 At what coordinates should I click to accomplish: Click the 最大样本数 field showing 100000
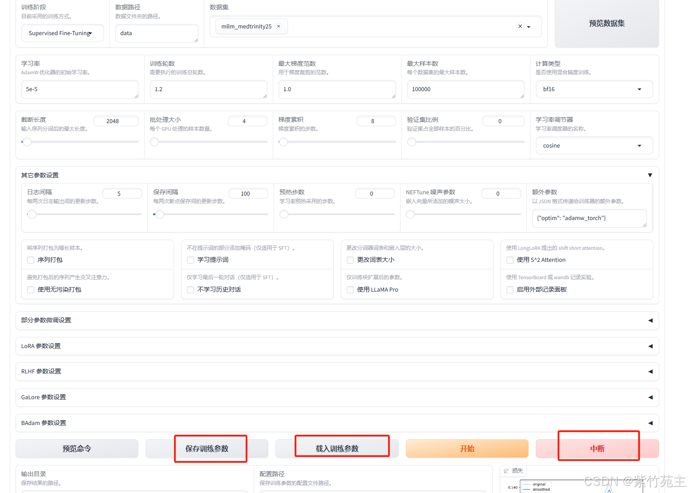pyautogui.click(x=465, y=89)
